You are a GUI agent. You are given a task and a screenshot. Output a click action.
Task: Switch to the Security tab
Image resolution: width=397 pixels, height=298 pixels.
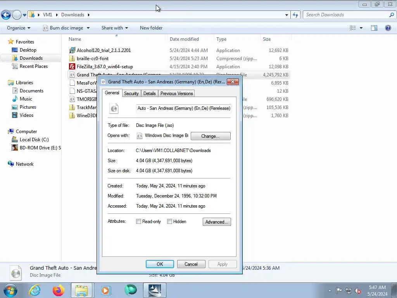131,94
